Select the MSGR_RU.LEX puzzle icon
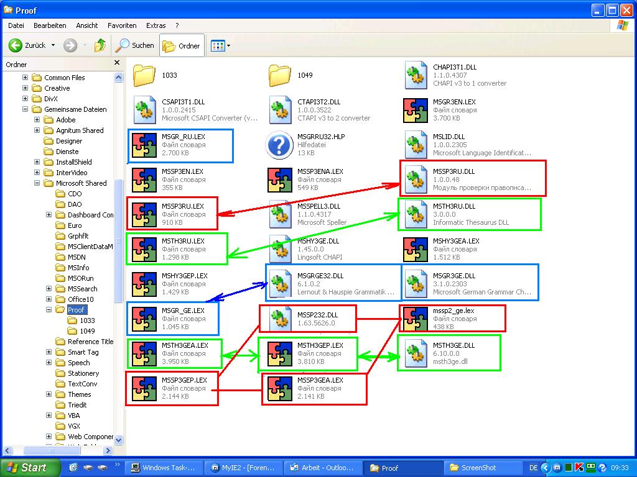The height and width of the screenshot is (477, 637). coord(144,145)
